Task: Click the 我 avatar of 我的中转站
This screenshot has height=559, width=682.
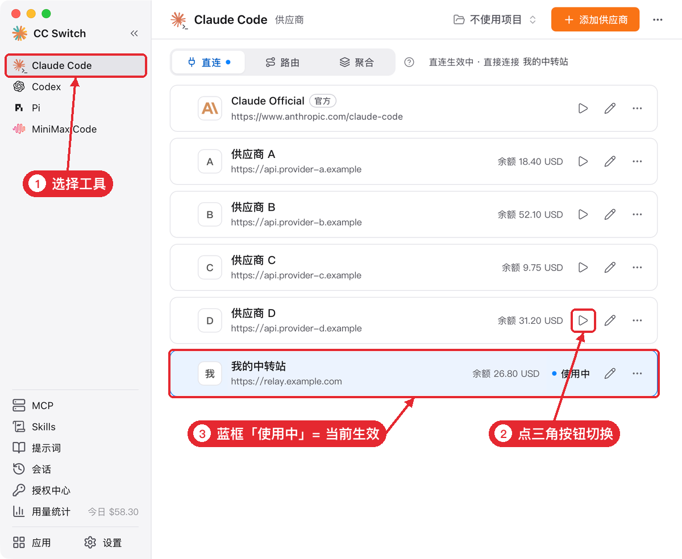Action: click(210, 373)
